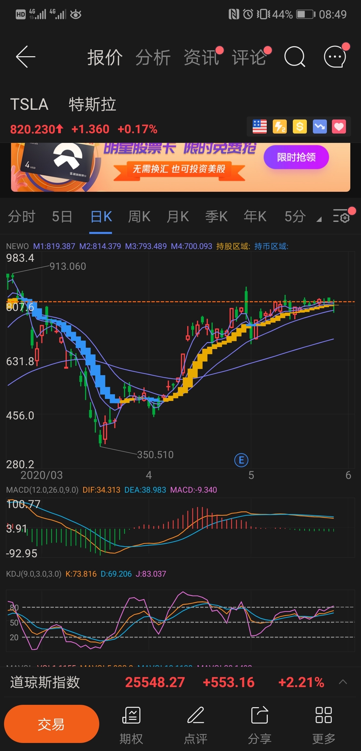The height and width of the screenshot is (751, 361).
Task: Select the 季K quarterly candlestick tab
Action: (x=216, y=217)
